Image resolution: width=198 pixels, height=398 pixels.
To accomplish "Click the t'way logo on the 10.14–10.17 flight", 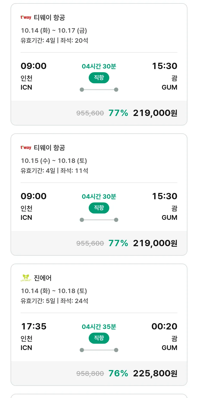I will coord(26,18).
